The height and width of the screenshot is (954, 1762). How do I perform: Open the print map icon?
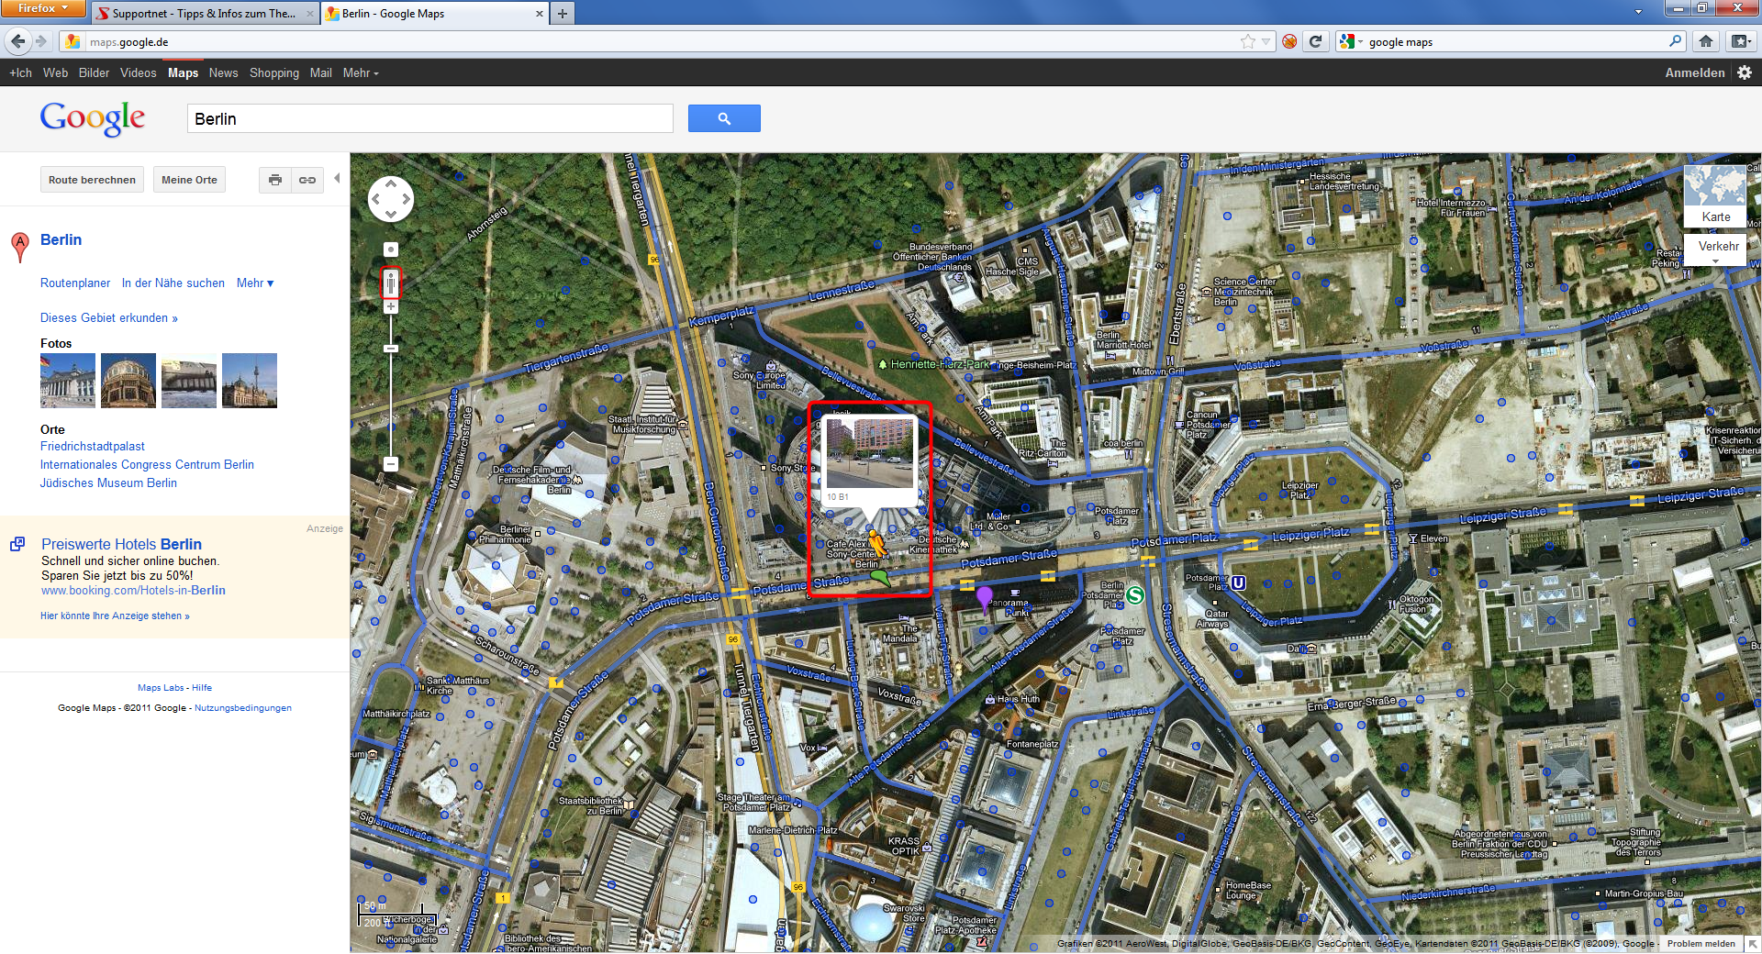coord(274,180)
